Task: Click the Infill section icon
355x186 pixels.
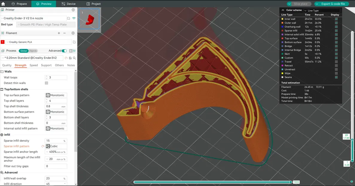Action: (2, 135)
